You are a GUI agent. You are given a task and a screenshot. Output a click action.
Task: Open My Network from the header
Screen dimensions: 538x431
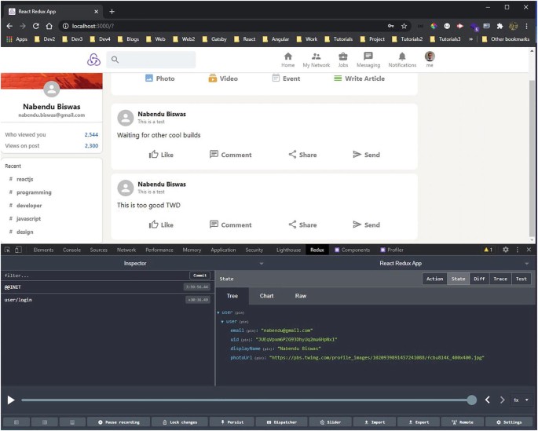tap(316, 57)
